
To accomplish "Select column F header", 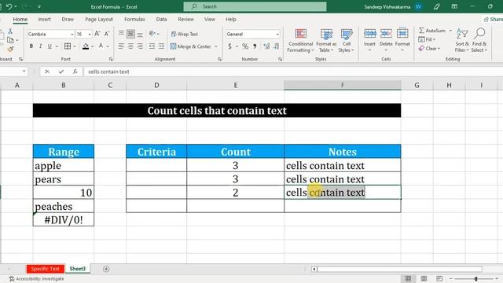I will [x=343, y=85].
